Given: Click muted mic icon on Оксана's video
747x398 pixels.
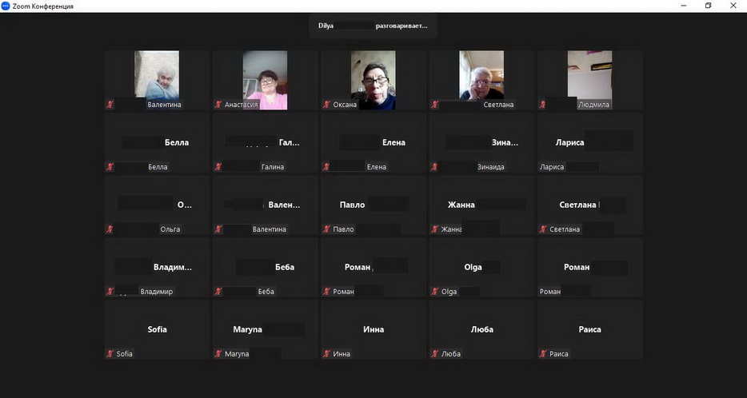Looking at the screenshot, I should (x=326, y=105).
